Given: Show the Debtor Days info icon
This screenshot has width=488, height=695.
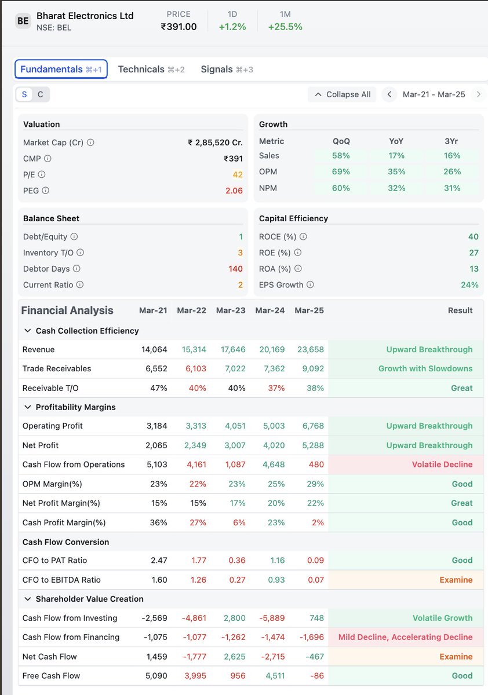Looking at the screenshot, I should pyautogui.click(x=77, y=269).
